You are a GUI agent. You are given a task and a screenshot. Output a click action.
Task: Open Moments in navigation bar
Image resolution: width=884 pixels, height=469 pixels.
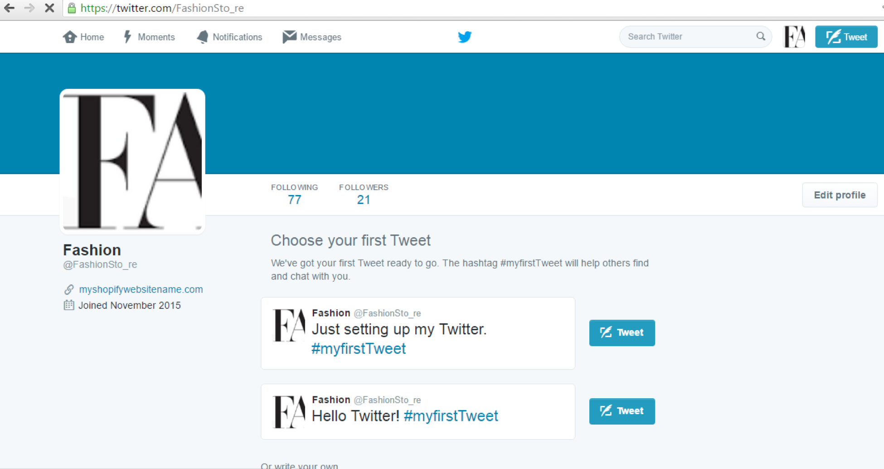149,37
